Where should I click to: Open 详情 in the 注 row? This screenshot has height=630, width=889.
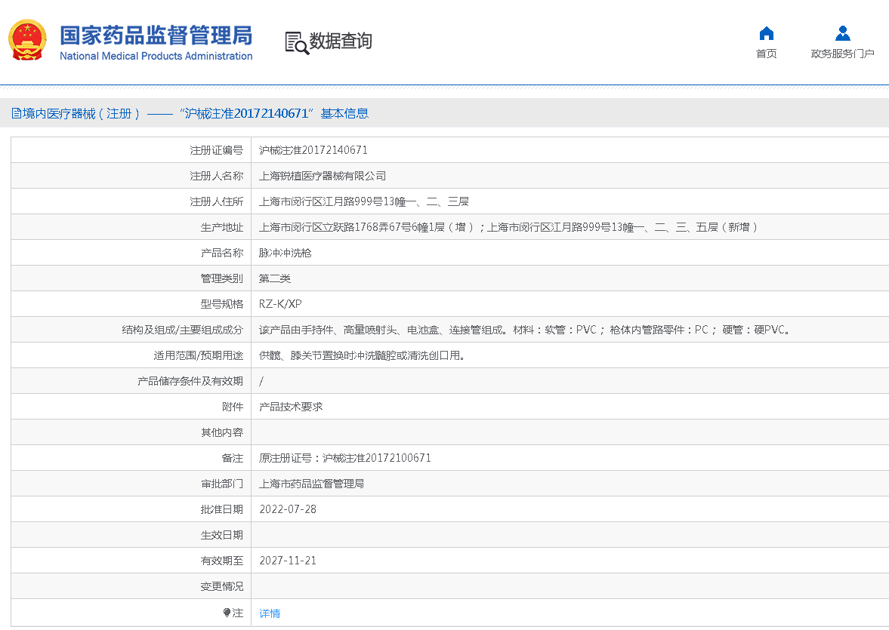269,613
